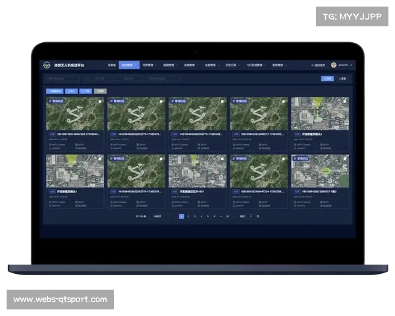Expand the 系统管理 dropdown menu
The image size is (395, 316).
pos(277,65)
